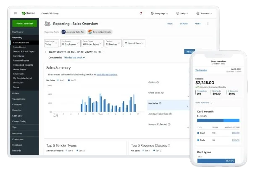Screen dimensions: 255x173
Task: Select the Trends view button
Action: pos(189,52)
